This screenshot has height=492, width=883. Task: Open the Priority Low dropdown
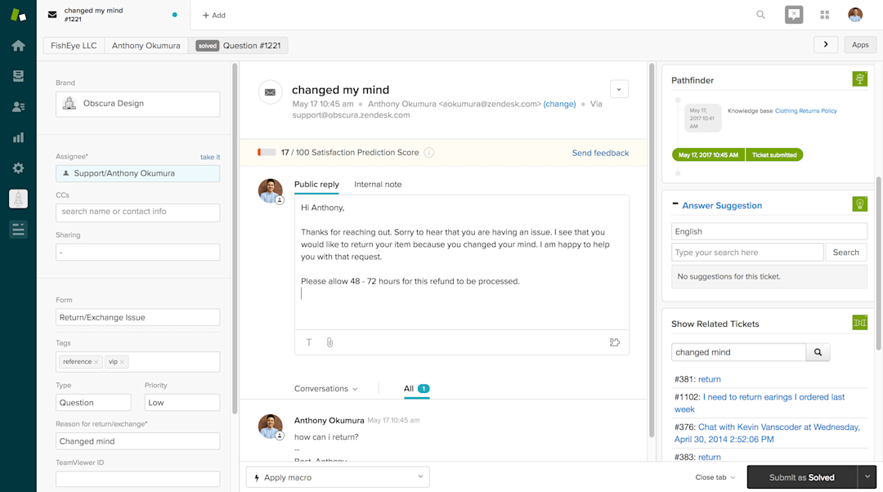(182, 402)
